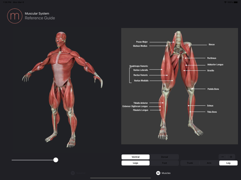Click the Gracilis label
This screenshot has width=241, height=180.
210,70
